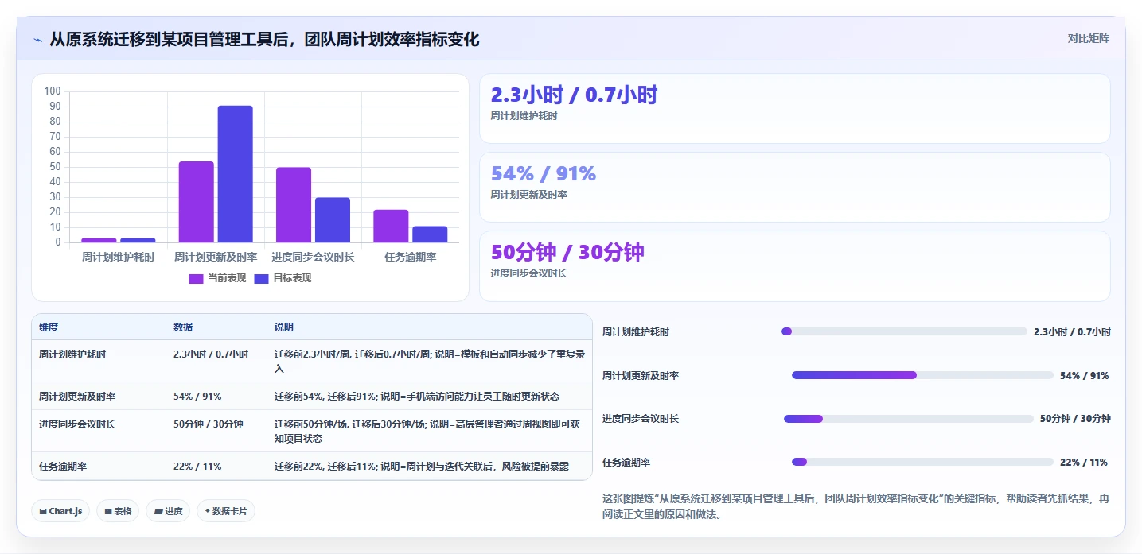Click the 对比矩阵 label in header

(x=1088, y=38)
